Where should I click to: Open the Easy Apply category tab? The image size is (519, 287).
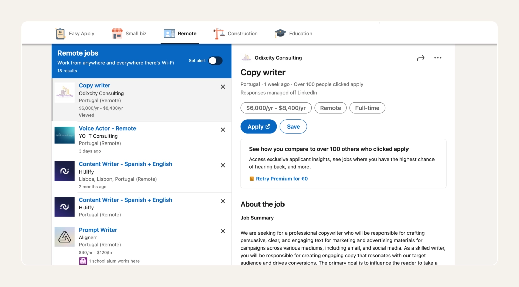(x=75, y=33)
